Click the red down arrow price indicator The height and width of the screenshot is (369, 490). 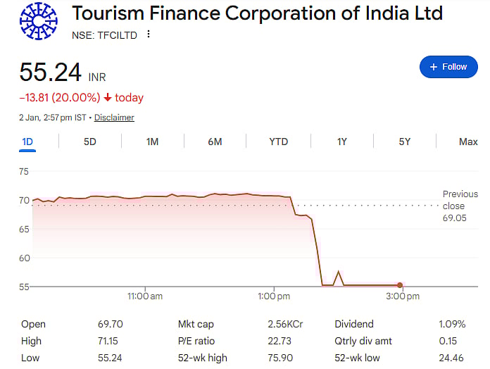point(108,98)
